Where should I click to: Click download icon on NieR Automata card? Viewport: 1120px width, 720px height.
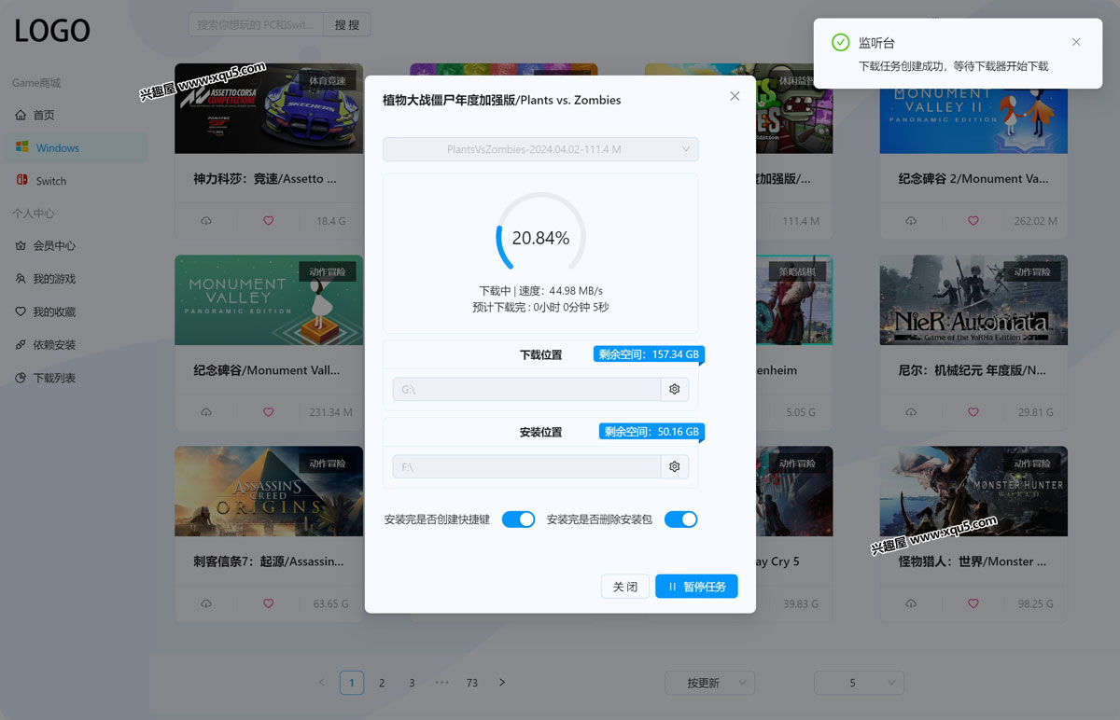point(911,412)
